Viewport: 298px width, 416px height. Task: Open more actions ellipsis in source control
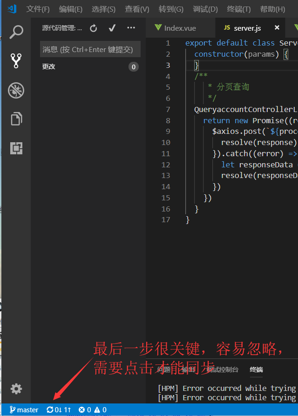131,27
